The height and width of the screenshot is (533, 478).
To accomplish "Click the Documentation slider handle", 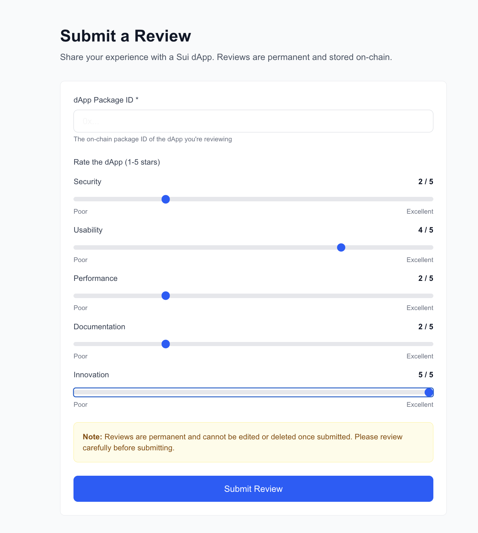I will [x=166, y=344].
